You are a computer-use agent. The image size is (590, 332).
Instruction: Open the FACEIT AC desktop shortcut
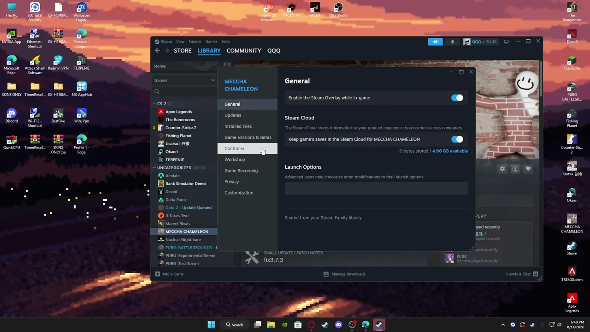click(x=291, y=10)
